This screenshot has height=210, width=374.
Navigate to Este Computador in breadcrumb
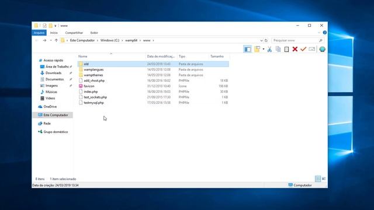pos(82,40)
